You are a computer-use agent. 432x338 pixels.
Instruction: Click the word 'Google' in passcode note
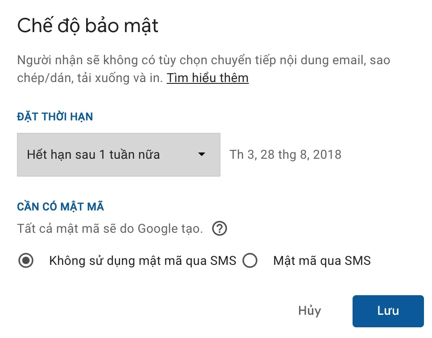(158, 229)
